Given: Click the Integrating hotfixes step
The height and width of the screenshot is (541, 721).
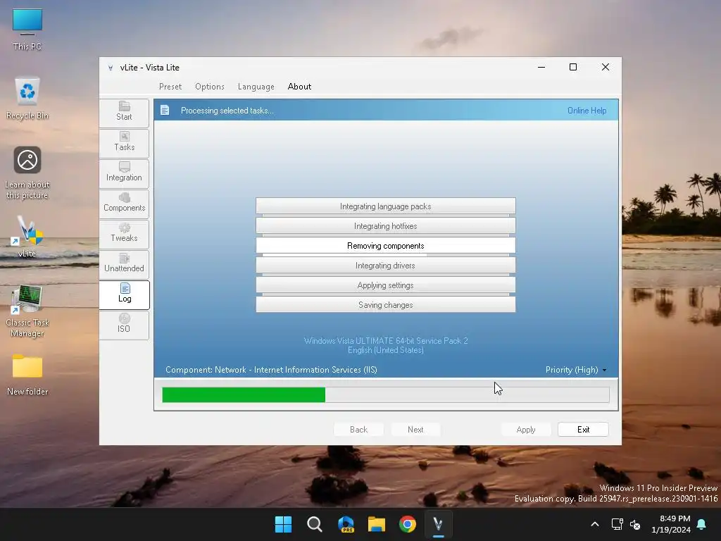Looking at the screenshot, I should click(385, 226).
